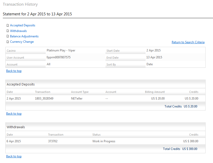Go to the Currency Change link
The width and height of the screenshot is (213, 163).
click(22, 42)
